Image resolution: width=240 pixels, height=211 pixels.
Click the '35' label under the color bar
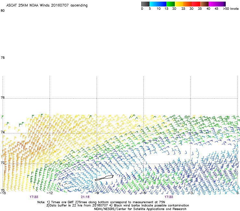pyautogui.click(x=200, y=9)
